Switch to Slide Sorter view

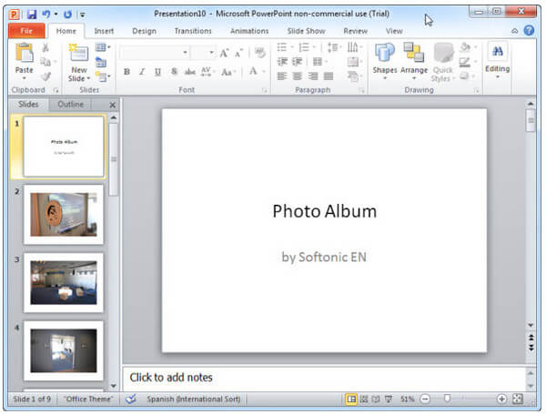point(364,399)
